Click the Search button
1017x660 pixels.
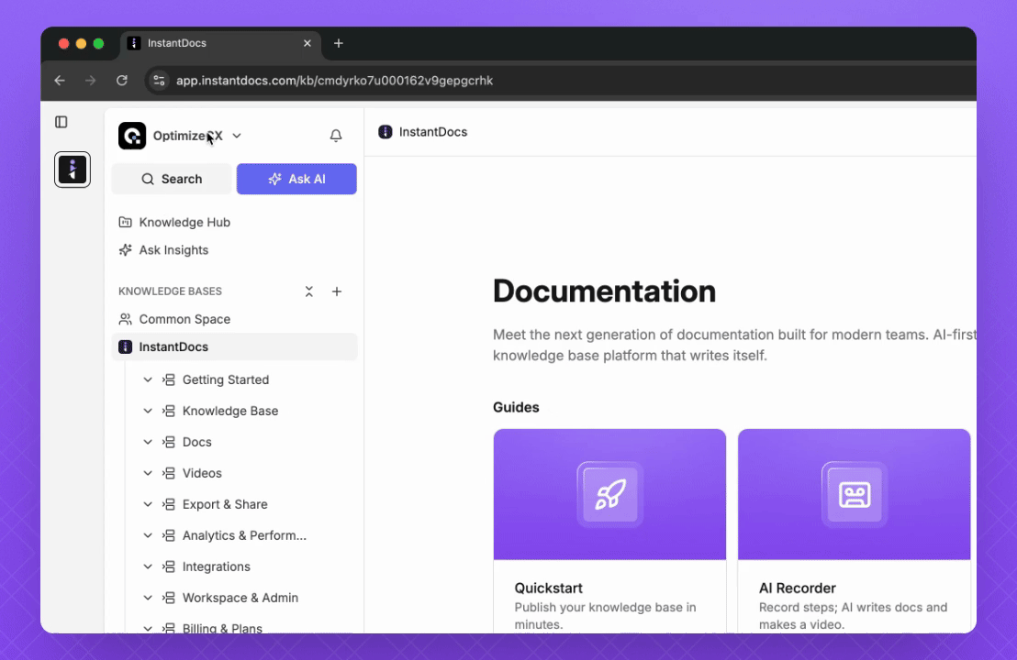click(x=172, y=179)
